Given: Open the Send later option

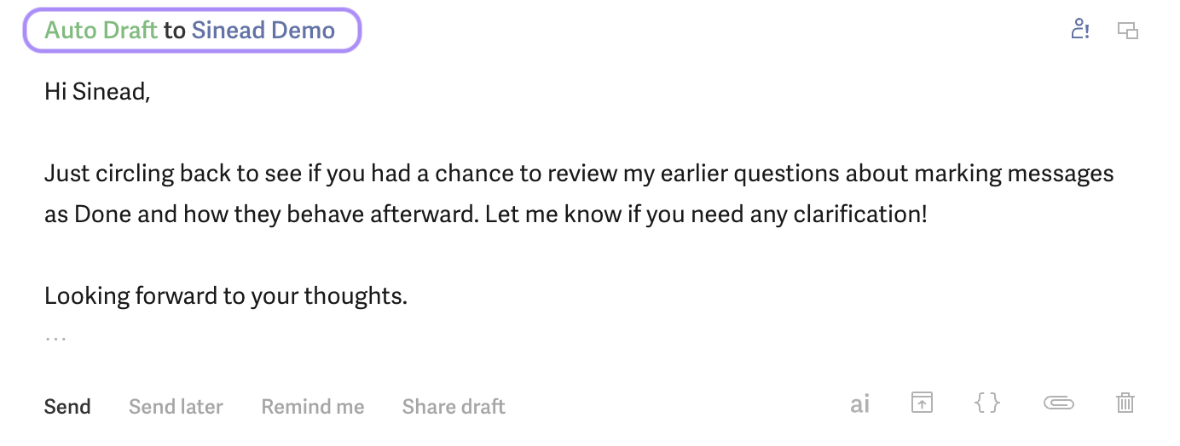Looking at the screenshot, I should pos(176,407).
